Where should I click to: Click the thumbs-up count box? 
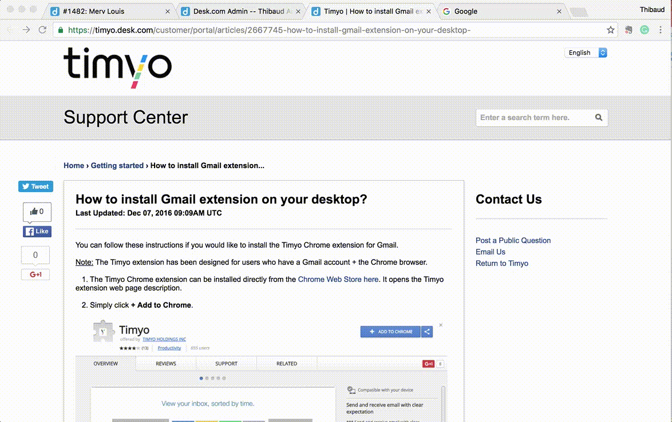coord(37,212)
